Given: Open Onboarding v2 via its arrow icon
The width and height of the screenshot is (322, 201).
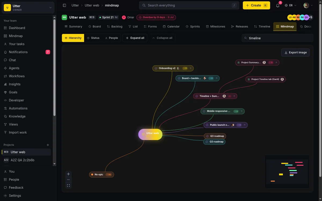Looking at the screenshot, I should [191, 68].
